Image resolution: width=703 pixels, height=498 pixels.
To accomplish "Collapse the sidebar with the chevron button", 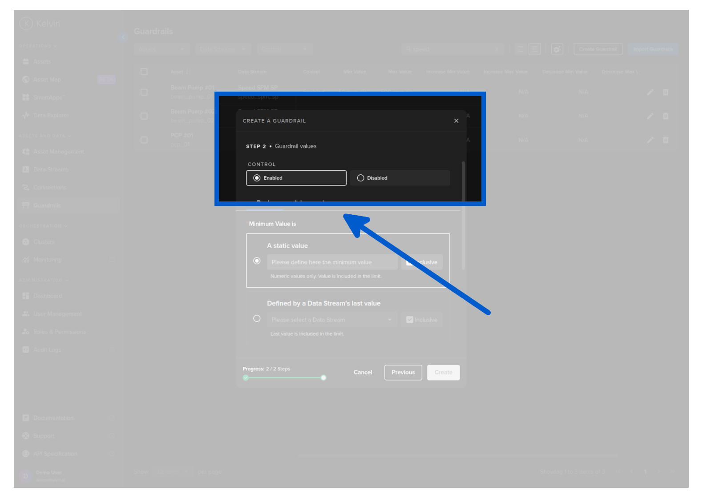I will [x=123, y=37].
